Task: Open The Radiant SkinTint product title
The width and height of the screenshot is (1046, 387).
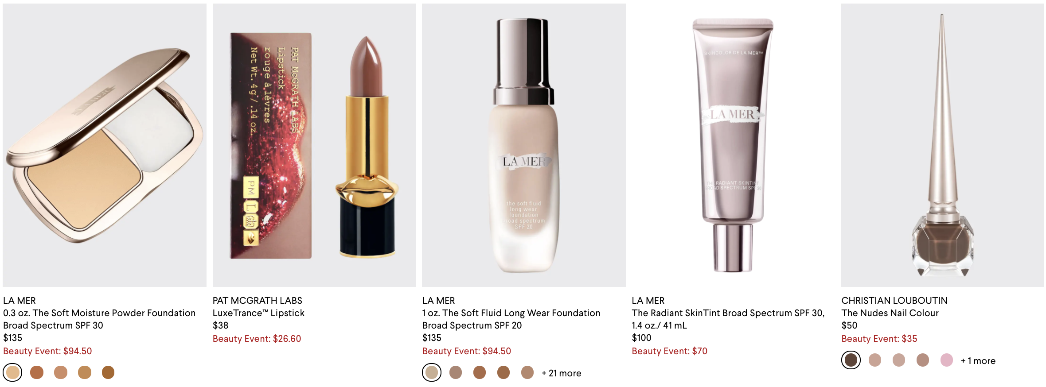Action: coord(728,319)
